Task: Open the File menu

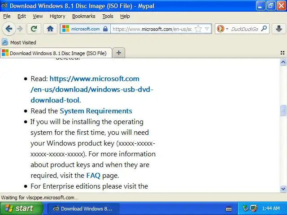Action: click(7, 16)
